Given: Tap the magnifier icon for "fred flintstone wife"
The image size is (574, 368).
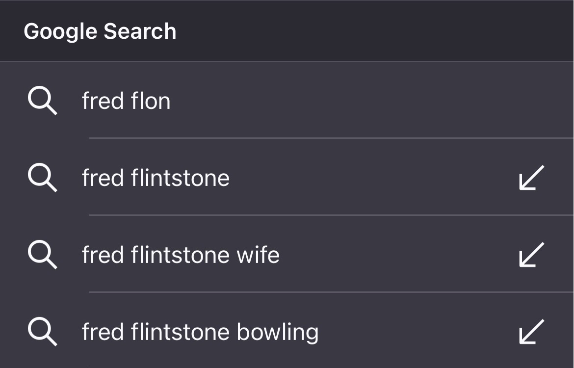Looking at the screenshot, I should (x=42, y=255).
